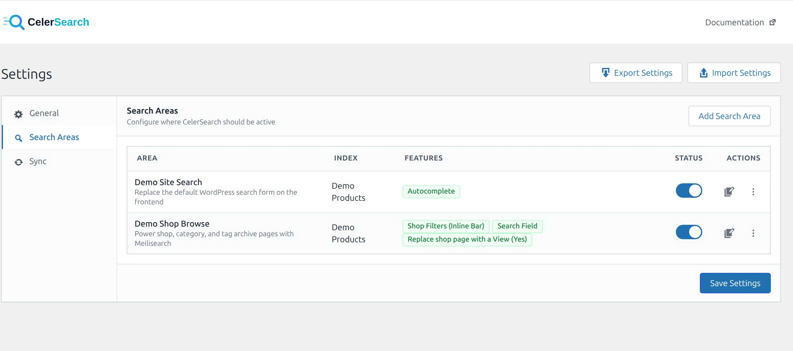Viewport: 793px width, 351px height.
Task: Click 'Configure where CelerSearch should be active' text
Action: click(201, 122)
